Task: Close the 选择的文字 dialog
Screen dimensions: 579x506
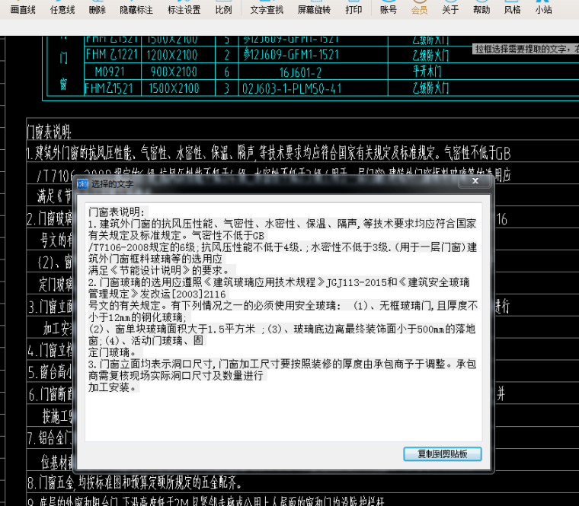Action: tap(475, 182)
